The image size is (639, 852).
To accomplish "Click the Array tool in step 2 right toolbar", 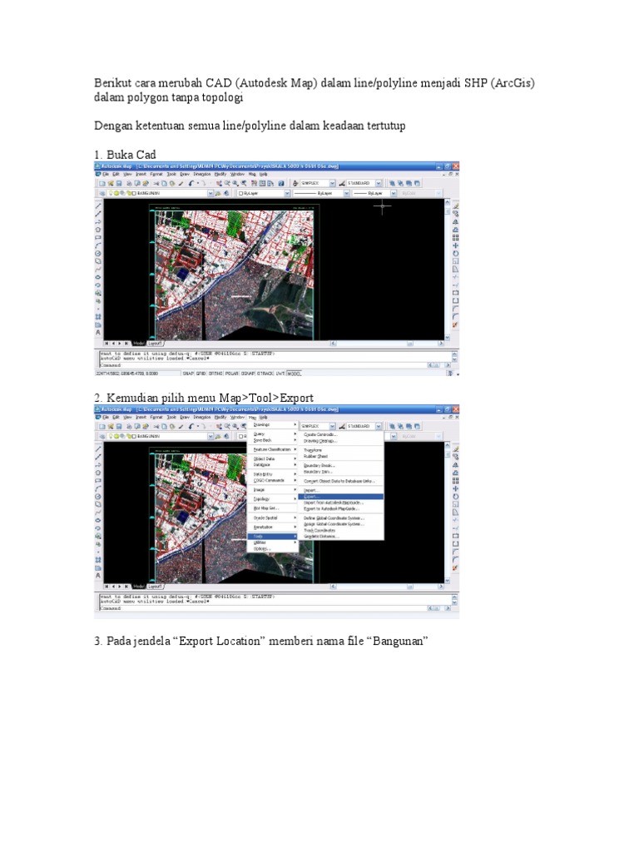I will [x=455, y=480].
